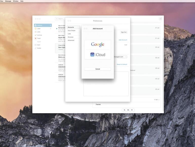This screenshot has height=147, width=195.
Task: Select the Later clock icon in sidebar
Action: pos(35,28)
